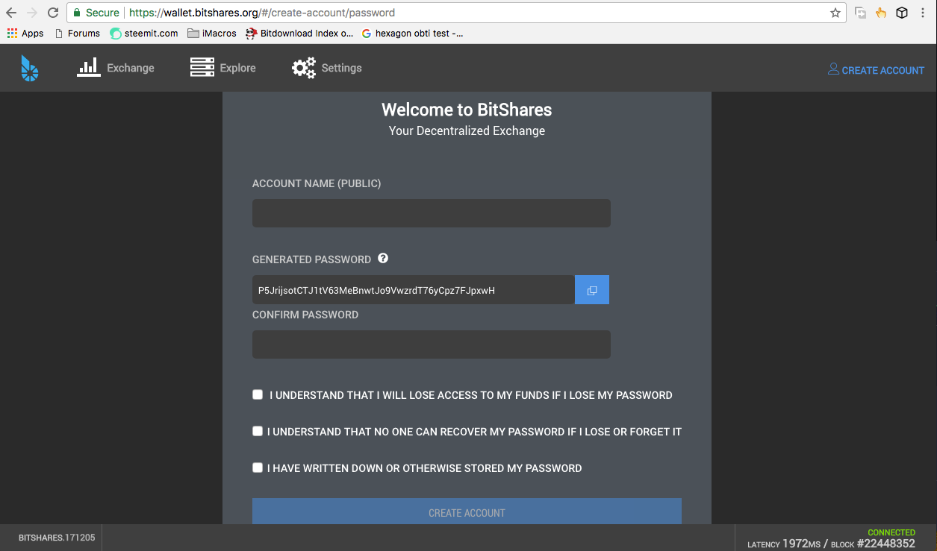Click the CONNECTED status text

coord(891,532)
